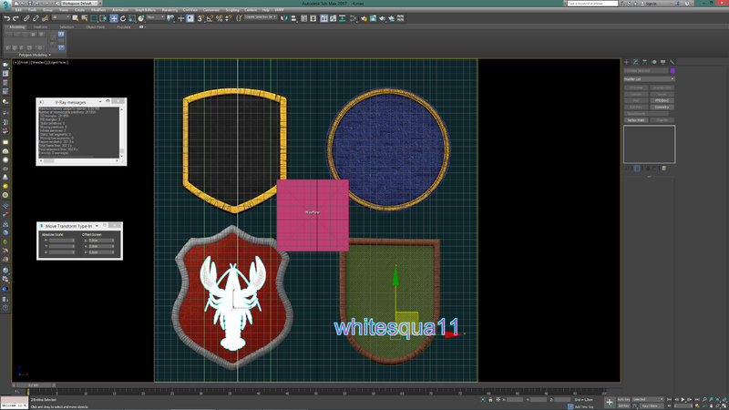
Task: Open the Selected key filter dropdown
Action: click(x=648, y=399)
